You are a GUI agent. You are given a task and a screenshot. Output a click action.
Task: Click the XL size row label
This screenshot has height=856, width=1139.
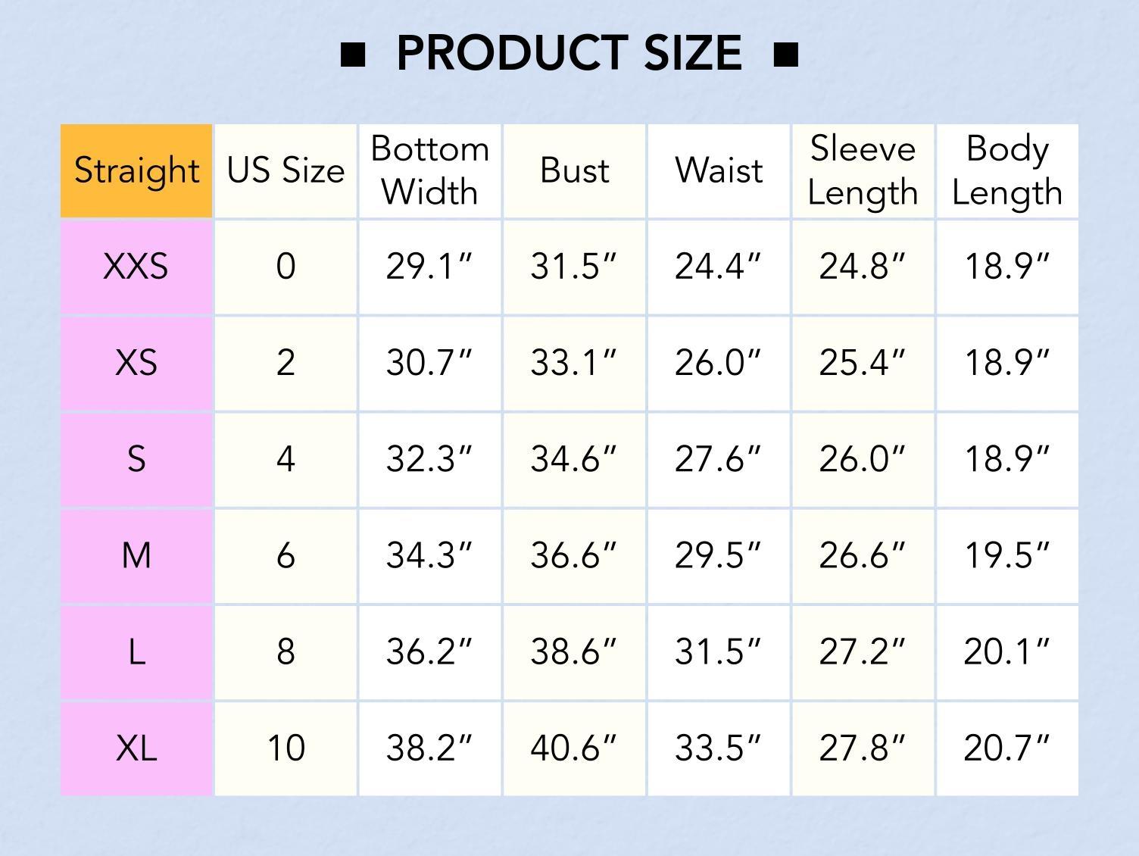[x=136, y=748]
